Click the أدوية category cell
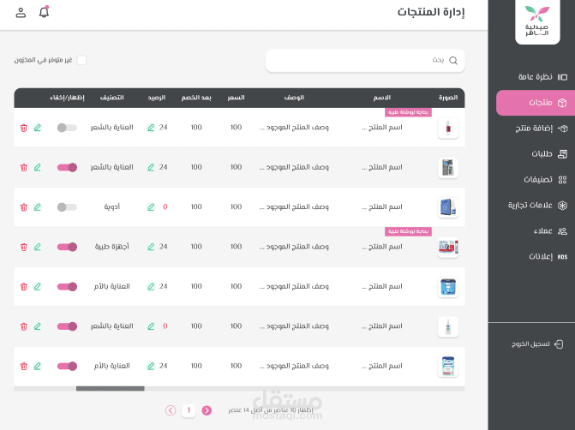This screenshot has height=430, width=575. pos(112,206)
